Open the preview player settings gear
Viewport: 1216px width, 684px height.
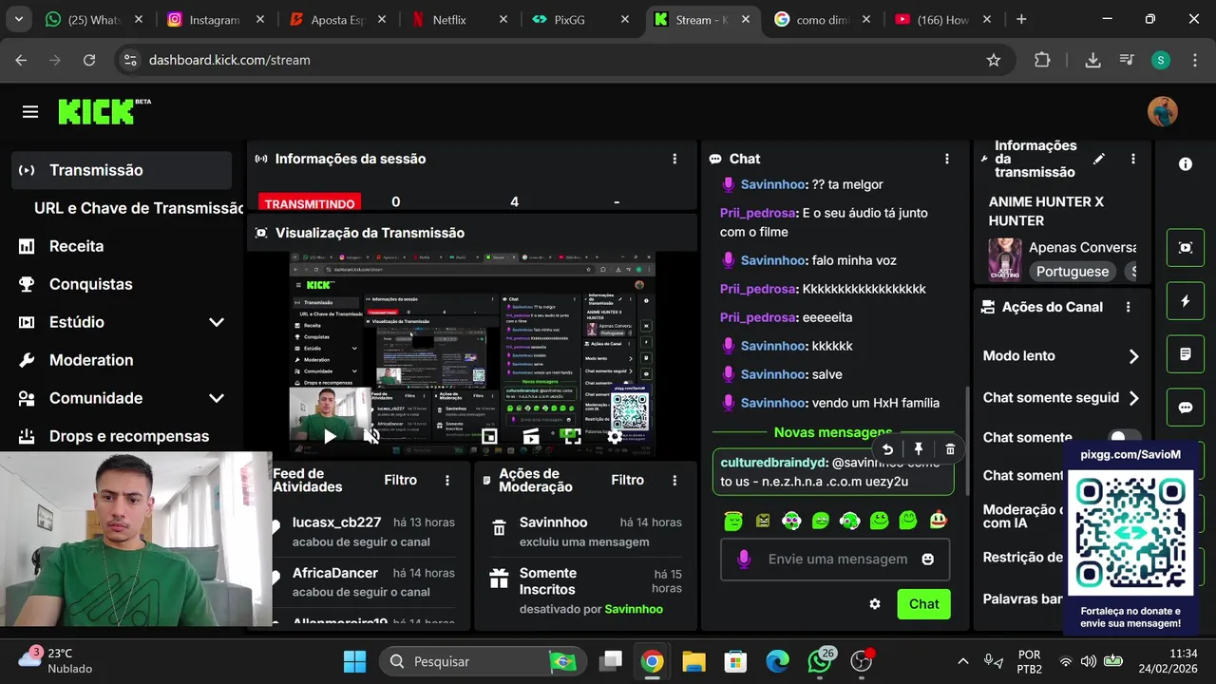point(615,436)
